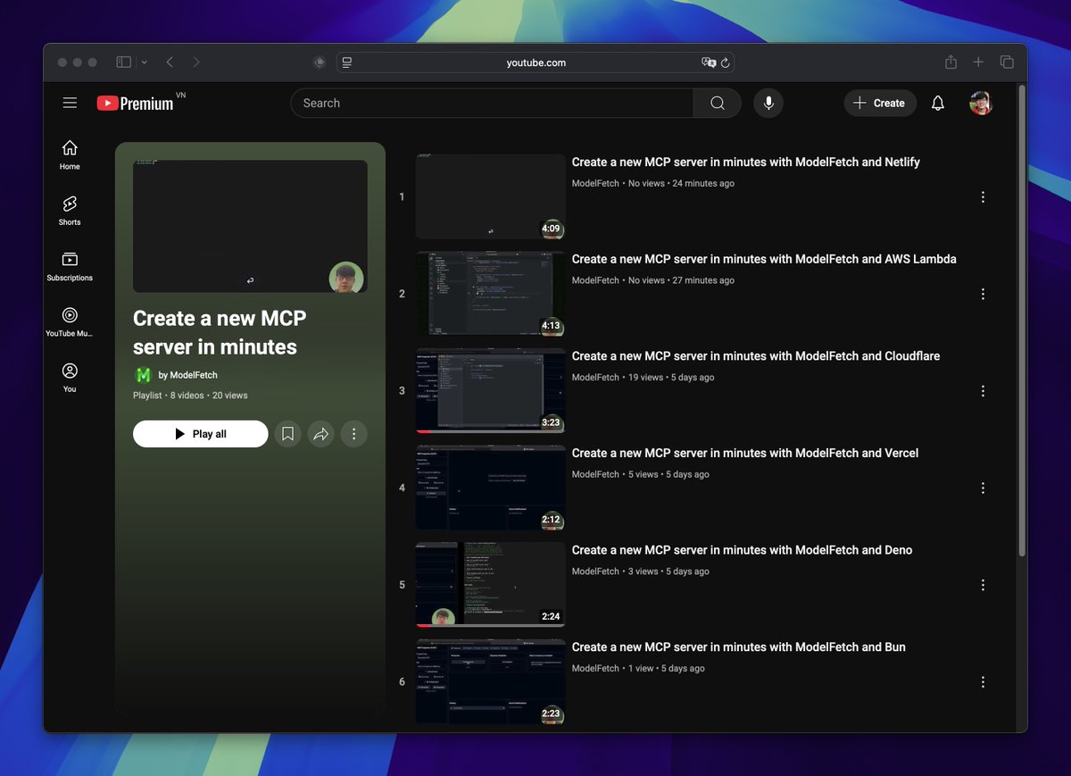Show Safari tab overview

pos(1007,63)
